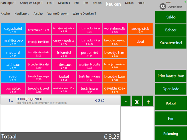Image resolution: width=187 pixels, height=140 pixels.
Task: Select the orange vlaai product tile
Action: click(140, 42)
